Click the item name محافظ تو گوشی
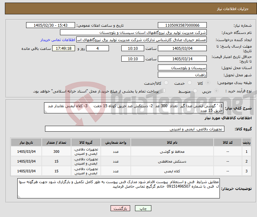 (172, 152)
